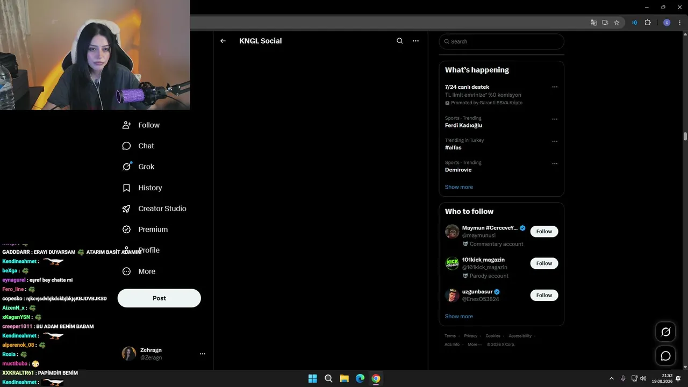Click the install app icon in address bar
Screen dimensions: 688x387
pos(605,23)
